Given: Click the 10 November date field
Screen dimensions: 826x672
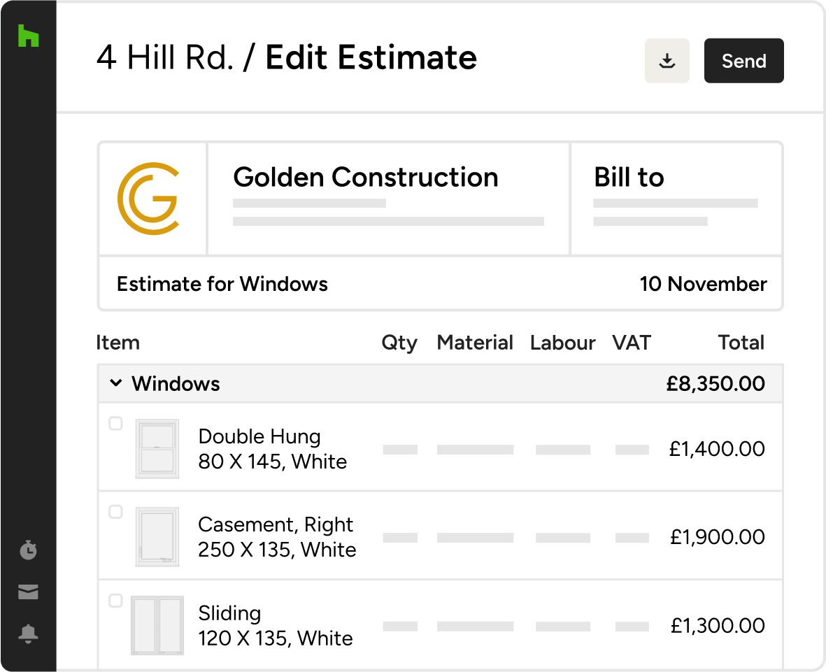Looking at the screenshot, I should click(x=704, y=284).
